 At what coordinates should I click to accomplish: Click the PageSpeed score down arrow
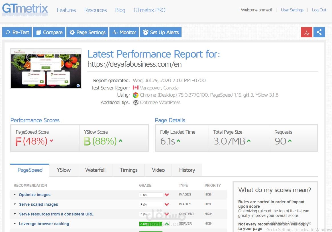[51, 140]
